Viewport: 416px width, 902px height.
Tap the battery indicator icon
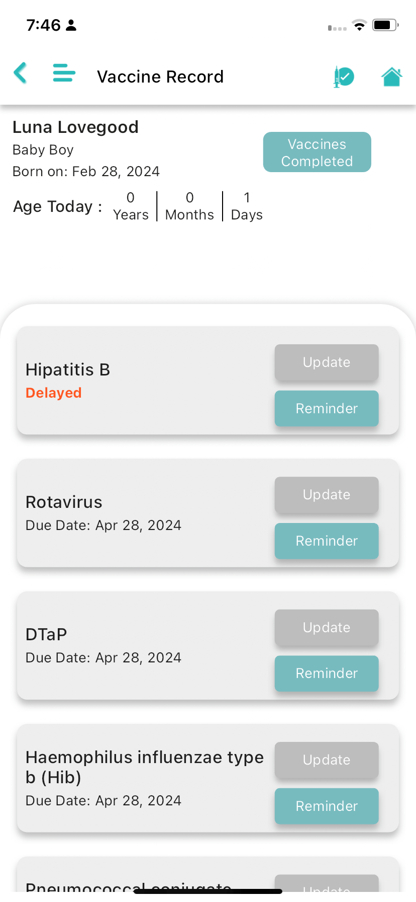pyautogui.click(x=385, y=25)
